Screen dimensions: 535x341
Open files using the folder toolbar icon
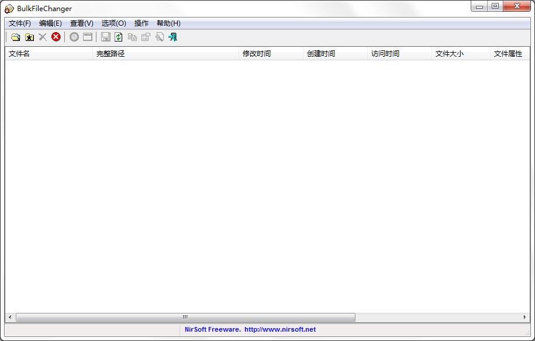pyautogui.click(x=16, y=37)
